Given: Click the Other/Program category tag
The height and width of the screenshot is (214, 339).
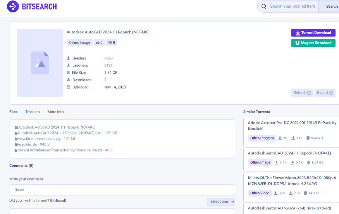Looking at the screenshot, I should [x=262, y=138].
